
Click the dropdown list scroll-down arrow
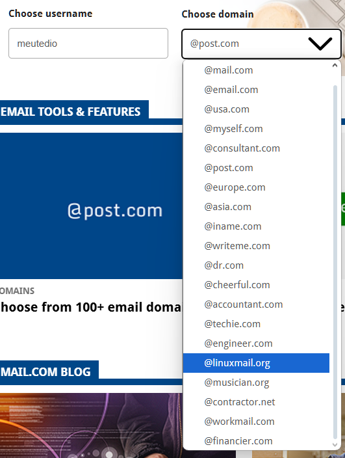click(335, 445)
